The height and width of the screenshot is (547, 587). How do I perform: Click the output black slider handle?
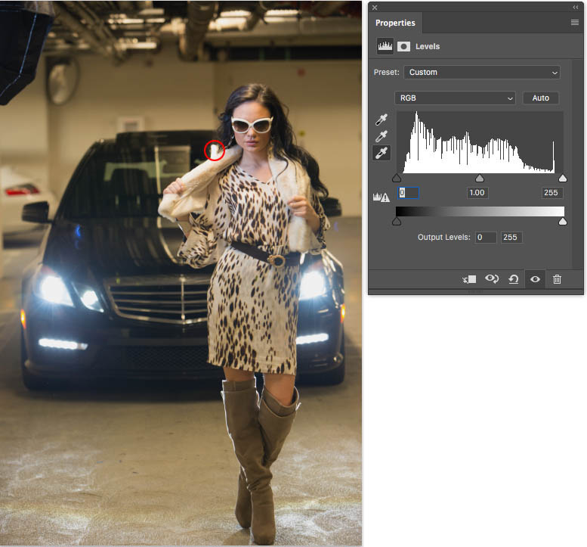point(397,222)
